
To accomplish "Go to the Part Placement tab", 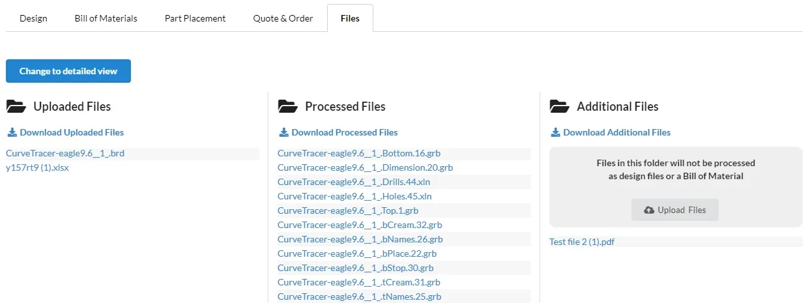I will tap(195, 18).
